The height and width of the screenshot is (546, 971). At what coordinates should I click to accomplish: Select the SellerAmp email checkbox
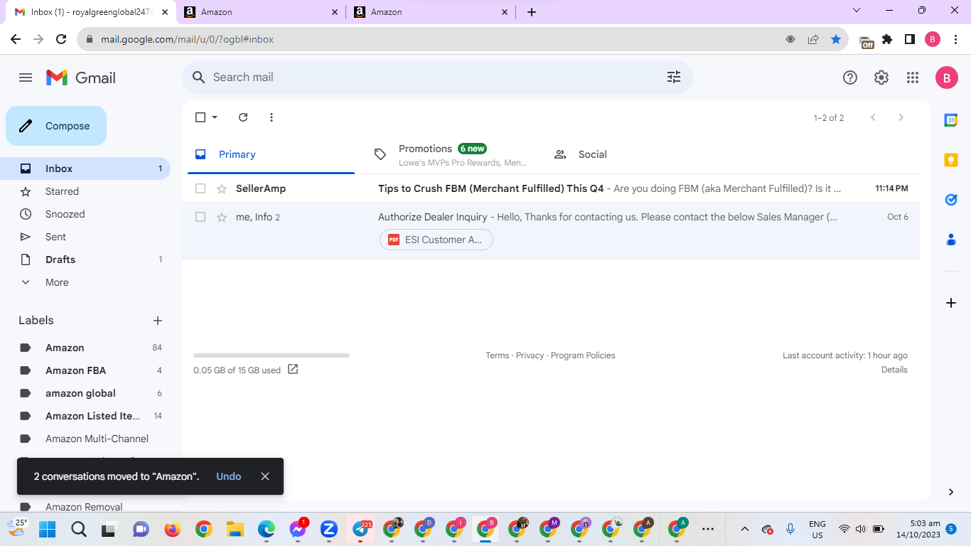(x=200, y=188)
